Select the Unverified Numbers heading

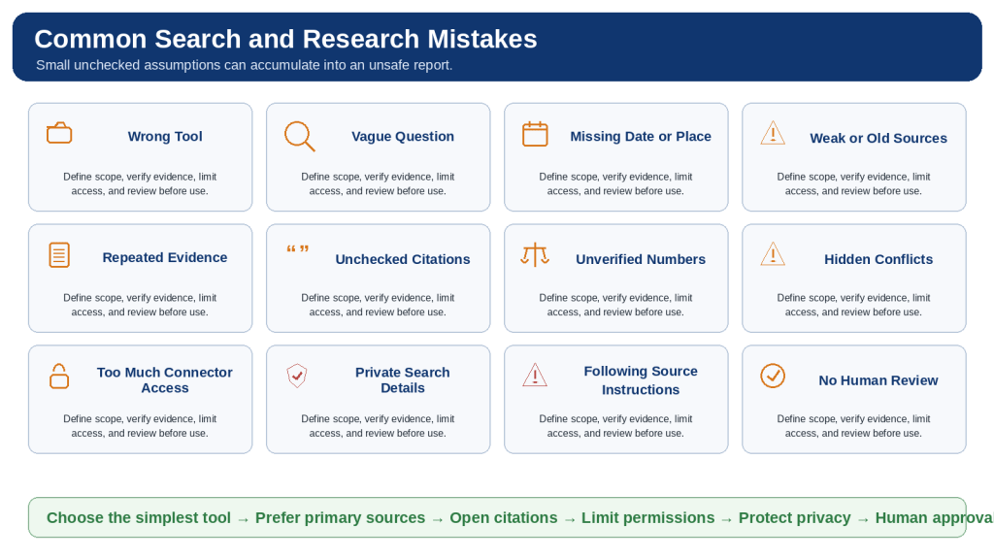coord(641,259)
